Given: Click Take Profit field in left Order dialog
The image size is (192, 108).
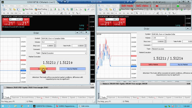Looking at the screenshot, I should coord(78,46).
